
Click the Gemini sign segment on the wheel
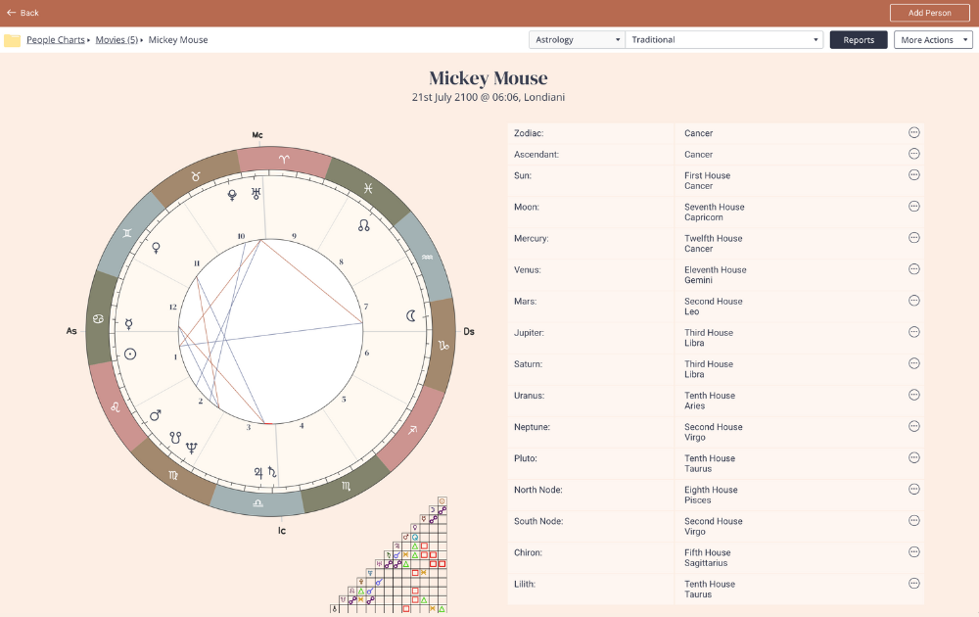126,233
